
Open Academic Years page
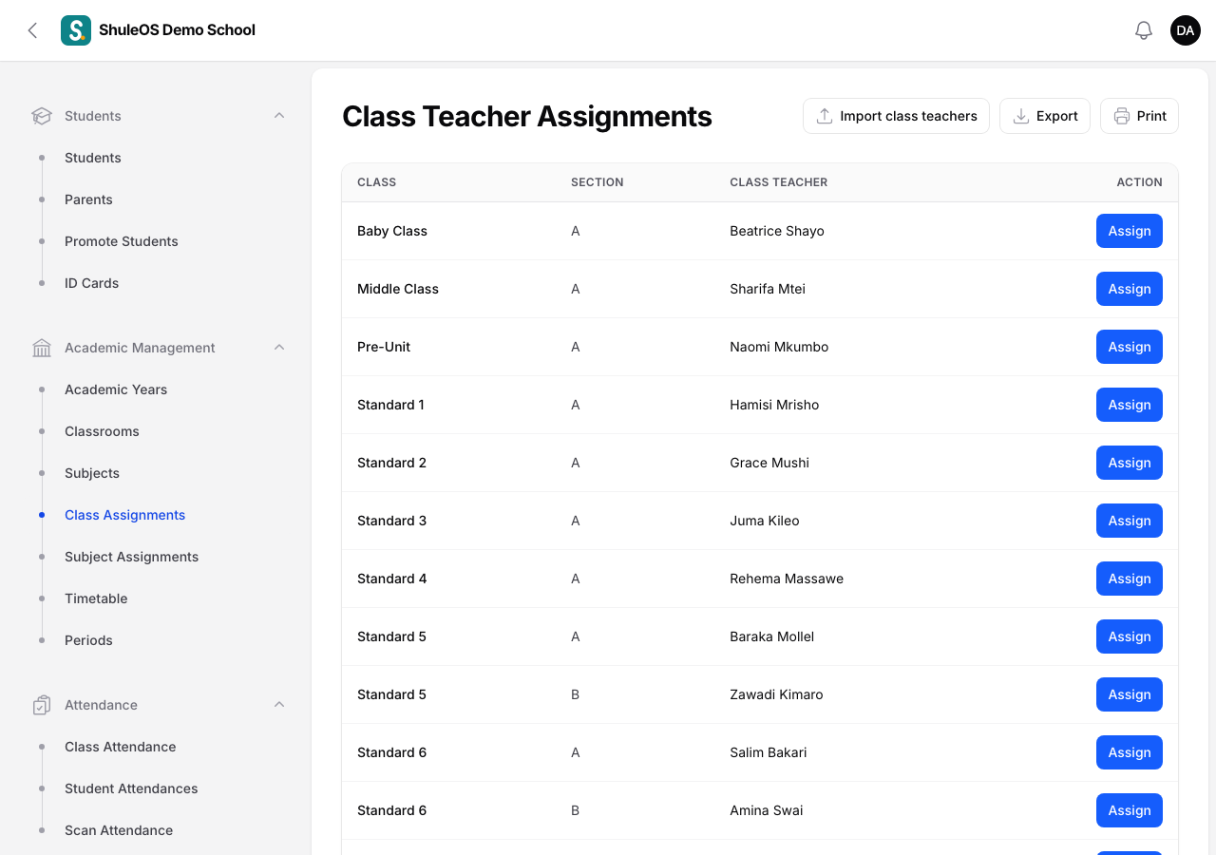[116, 389]
